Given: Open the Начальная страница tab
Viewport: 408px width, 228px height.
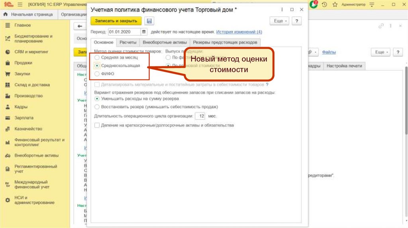Looking at the screenshot, I should 29,14.
